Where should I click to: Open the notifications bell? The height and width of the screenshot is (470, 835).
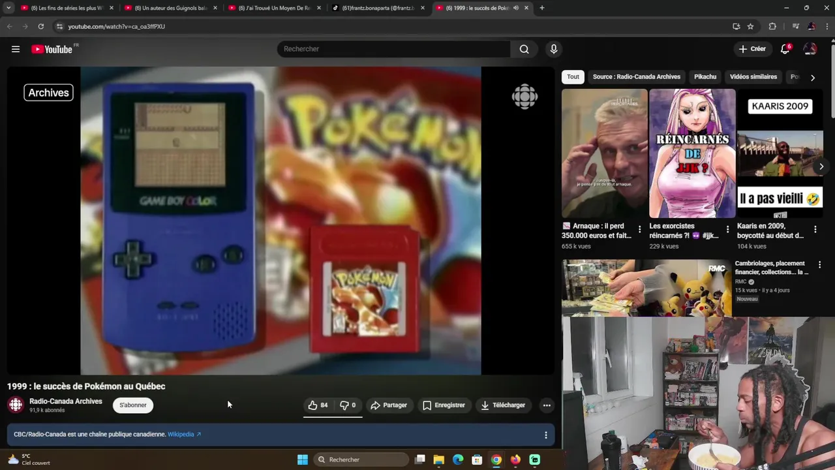pyautogui.click(x=785, y=49)
